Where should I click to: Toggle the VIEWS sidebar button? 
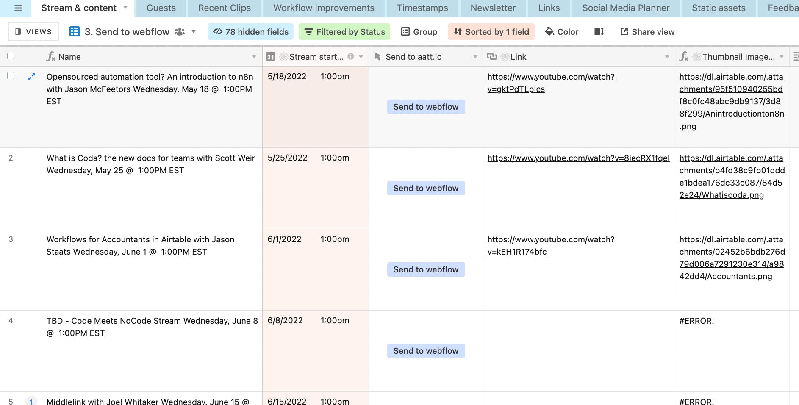(x=33, y=32)
